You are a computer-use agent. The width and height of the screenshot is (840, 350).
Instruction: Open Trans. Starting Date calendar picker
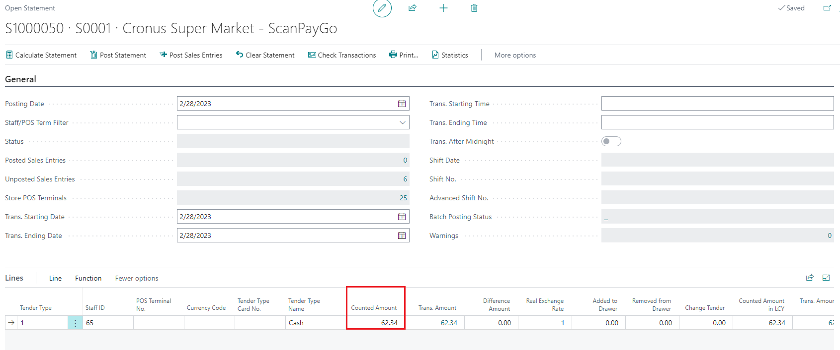click(x=402, y=217)
